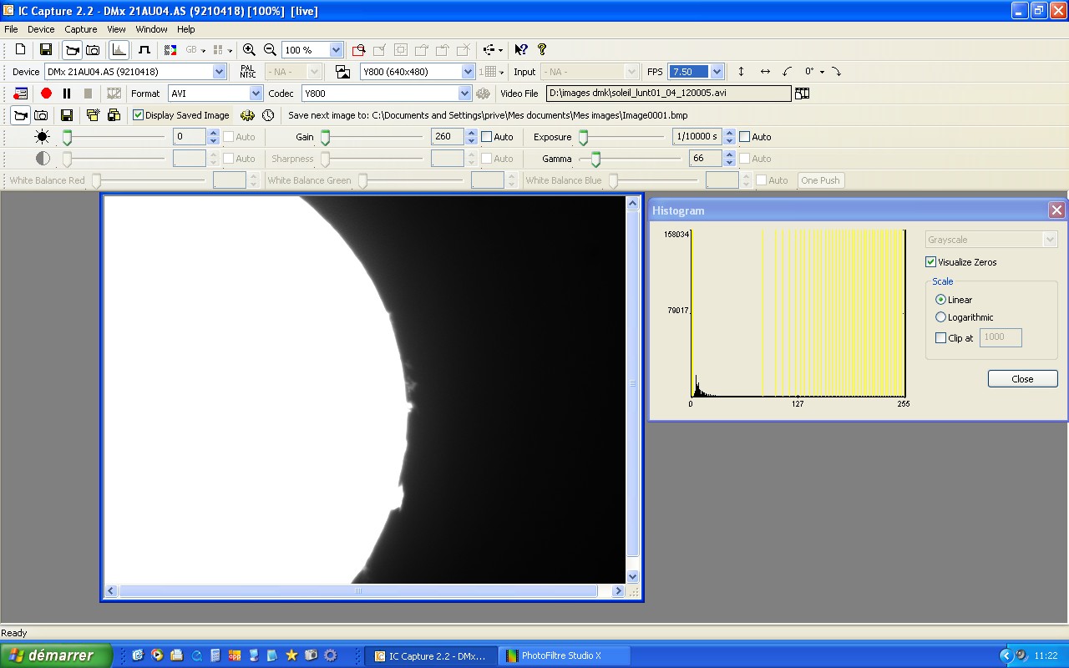Toggle live video camera in top toolbar
The width and height of the screenshot is (1069, 668).
73,49
